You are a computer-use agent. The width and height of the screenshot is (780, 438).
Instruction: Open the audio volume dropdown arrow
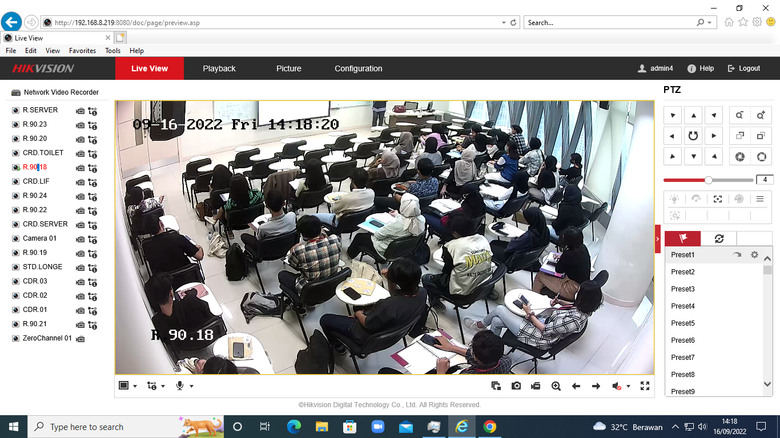coord(628,386)
